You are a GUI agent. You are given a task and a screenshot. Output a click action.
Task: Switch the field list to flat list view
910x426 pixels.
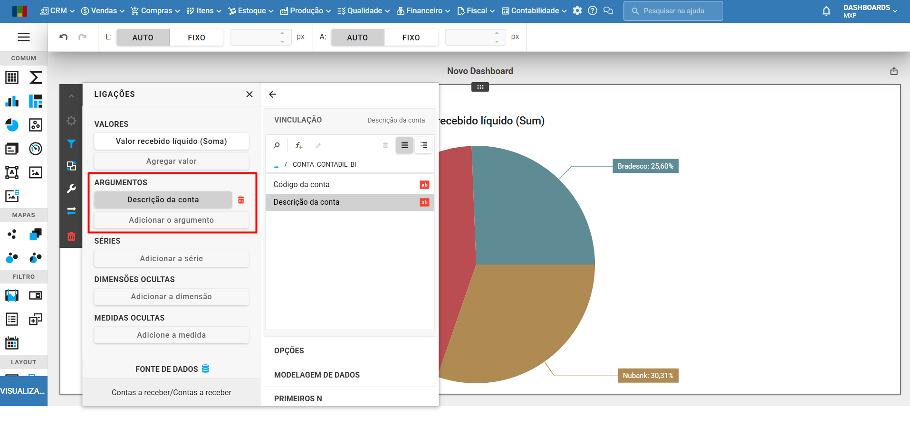(x=405, y=145)
